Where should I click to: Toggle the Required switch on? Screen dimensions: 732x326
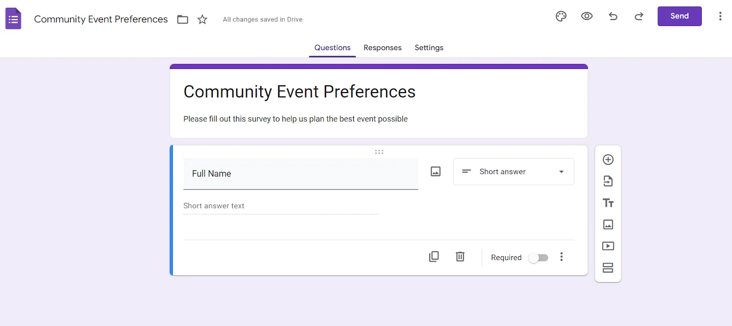click(538, 258)
